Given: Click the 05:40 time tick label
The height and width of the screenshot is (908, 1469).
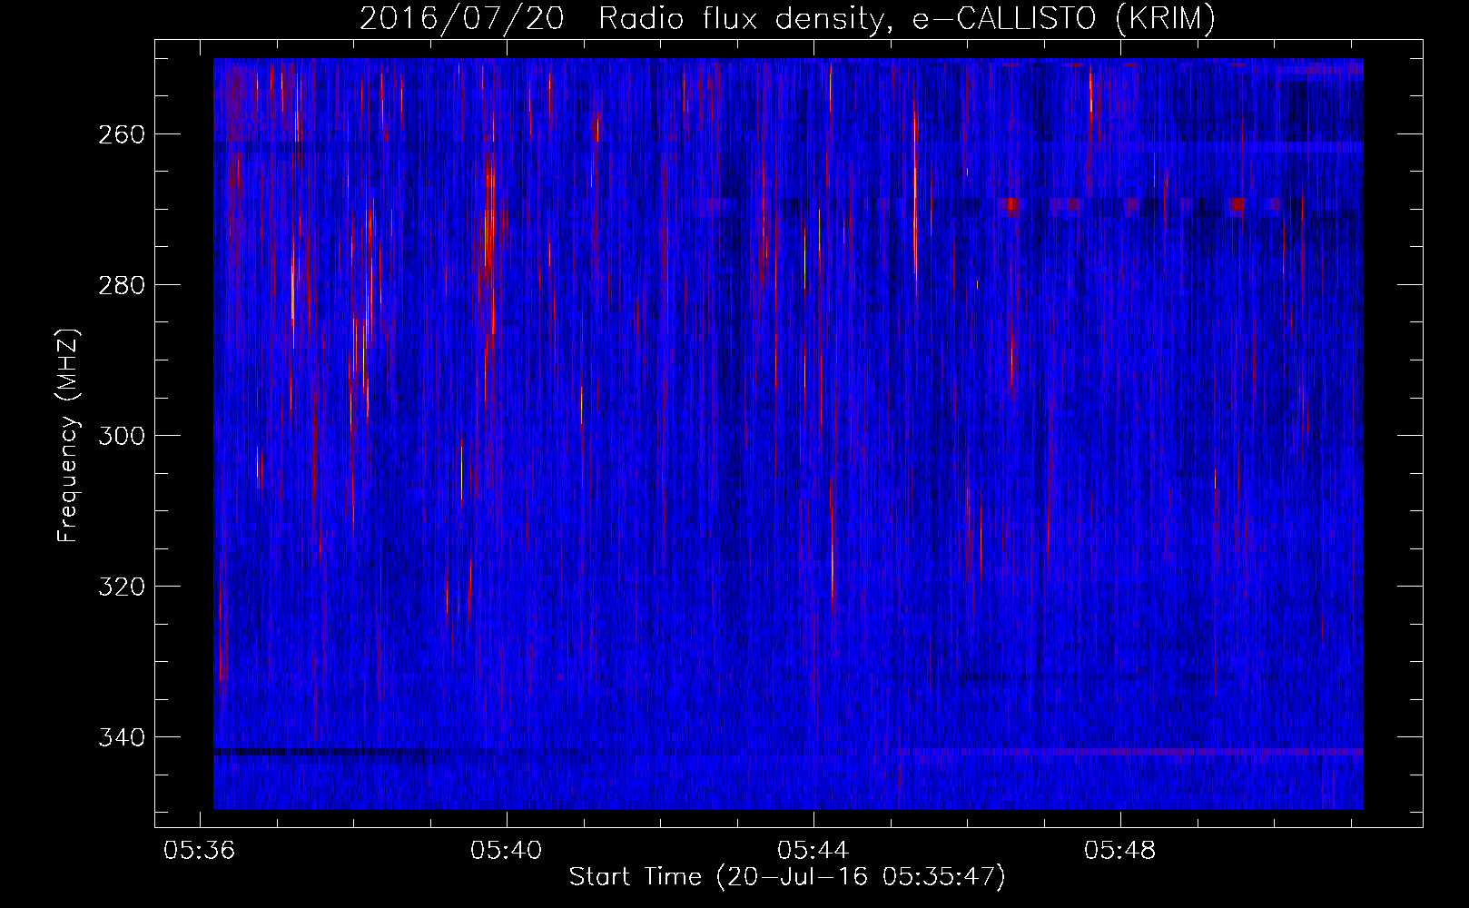Looking at the screenshot, I should [506, 851].
